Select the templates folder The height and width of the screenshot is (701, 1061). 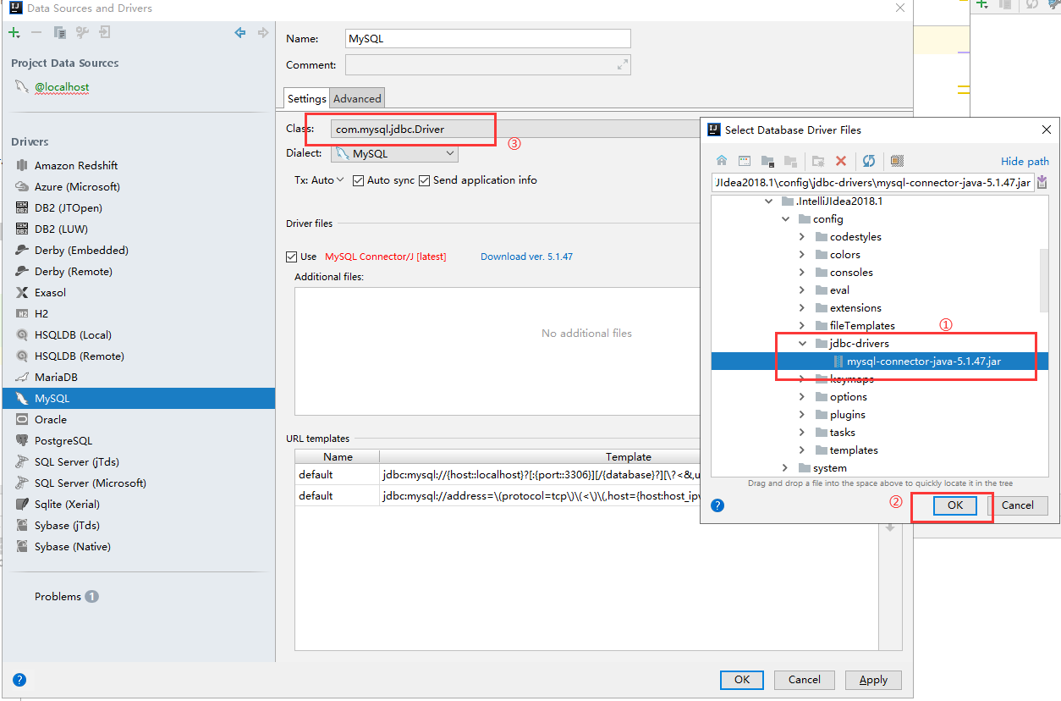[x=853, y=450]
